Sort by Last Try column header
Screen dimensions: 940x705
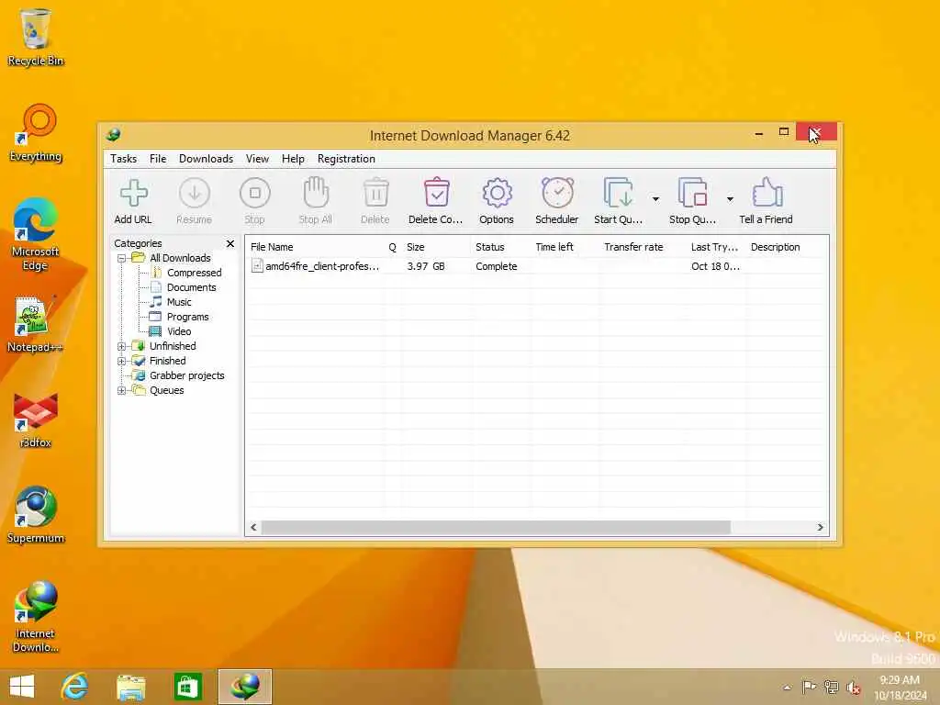click(x=716, y=247)
